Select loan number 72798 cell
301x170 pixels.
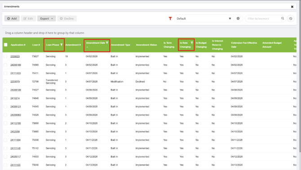35,81
